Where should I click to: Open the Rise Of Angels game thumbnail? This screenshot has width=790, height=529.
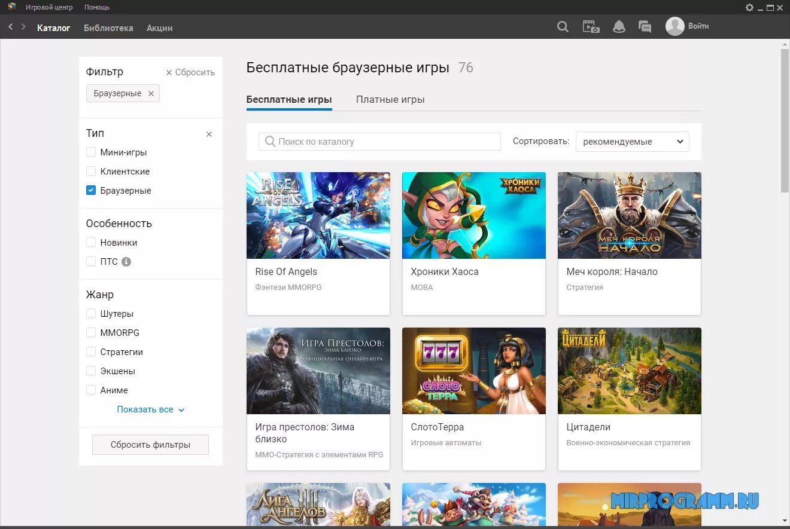pyautogui.click(x=318, y=216)
